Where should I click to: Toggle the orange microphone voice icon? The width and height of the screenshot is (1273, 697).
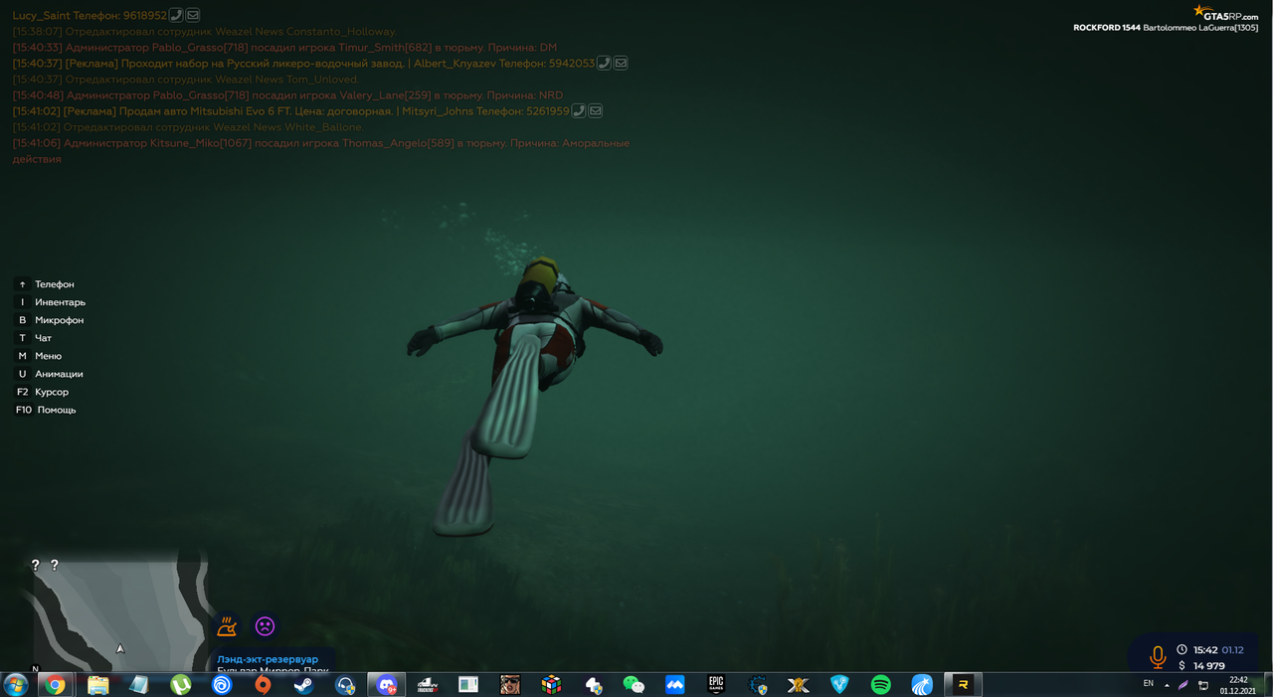click(x=1158, y=657)
